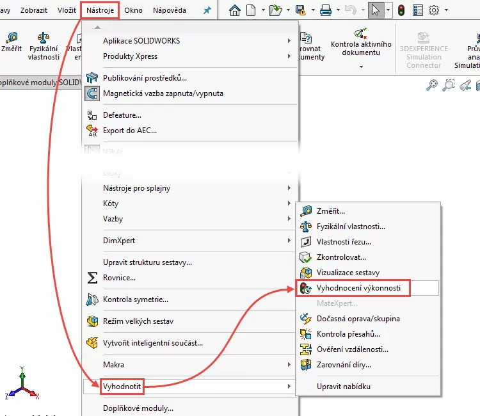Screen dimensions: 480x416
Task: Open Publikování prostředků...
Action: (190, 78)
